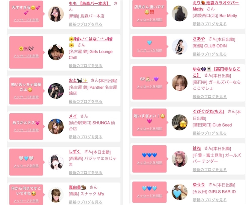View latest blog for ゆな at 高円寺

point(210,96)
